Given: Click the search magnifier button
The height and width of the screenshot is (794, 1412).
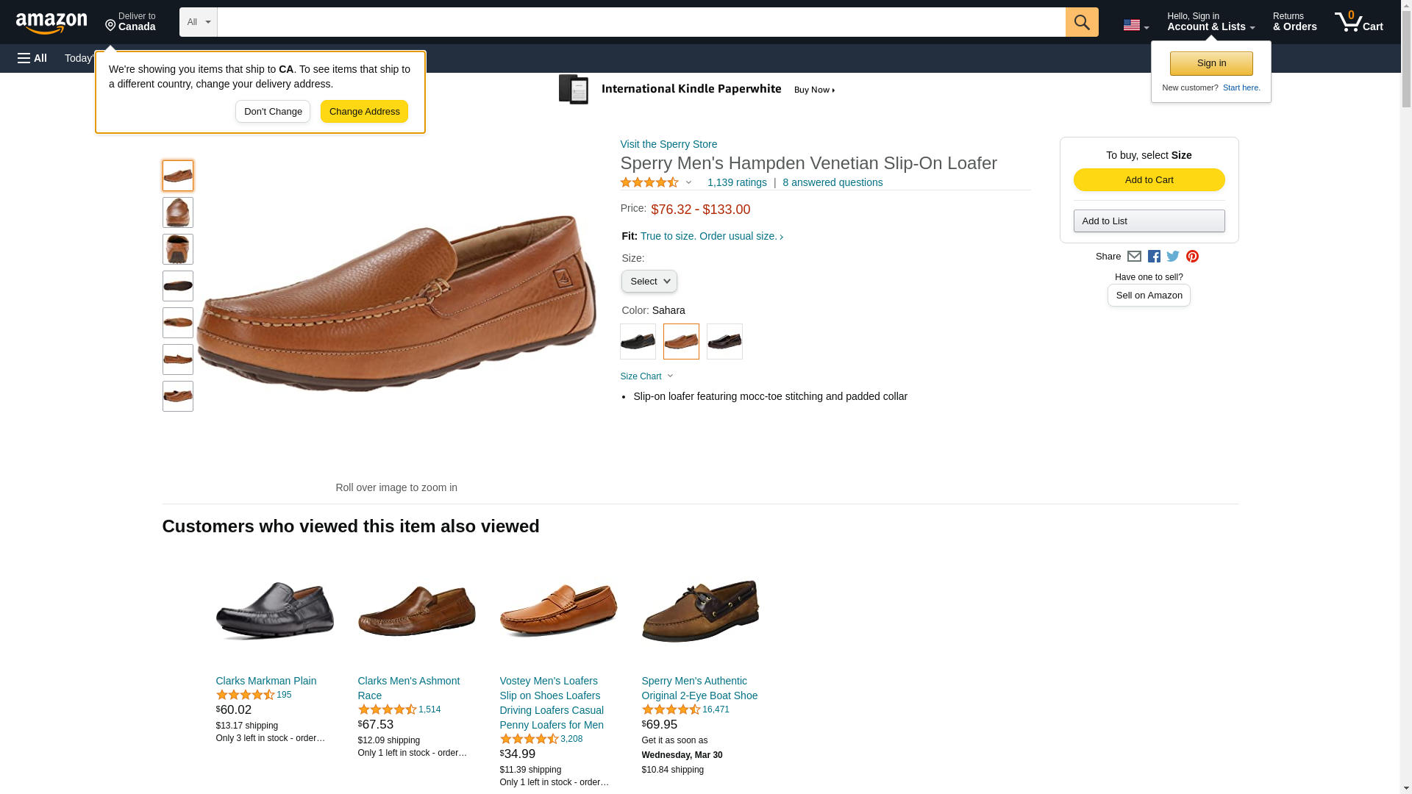Looking at the screenshot, I should (x=1081, y=22).
